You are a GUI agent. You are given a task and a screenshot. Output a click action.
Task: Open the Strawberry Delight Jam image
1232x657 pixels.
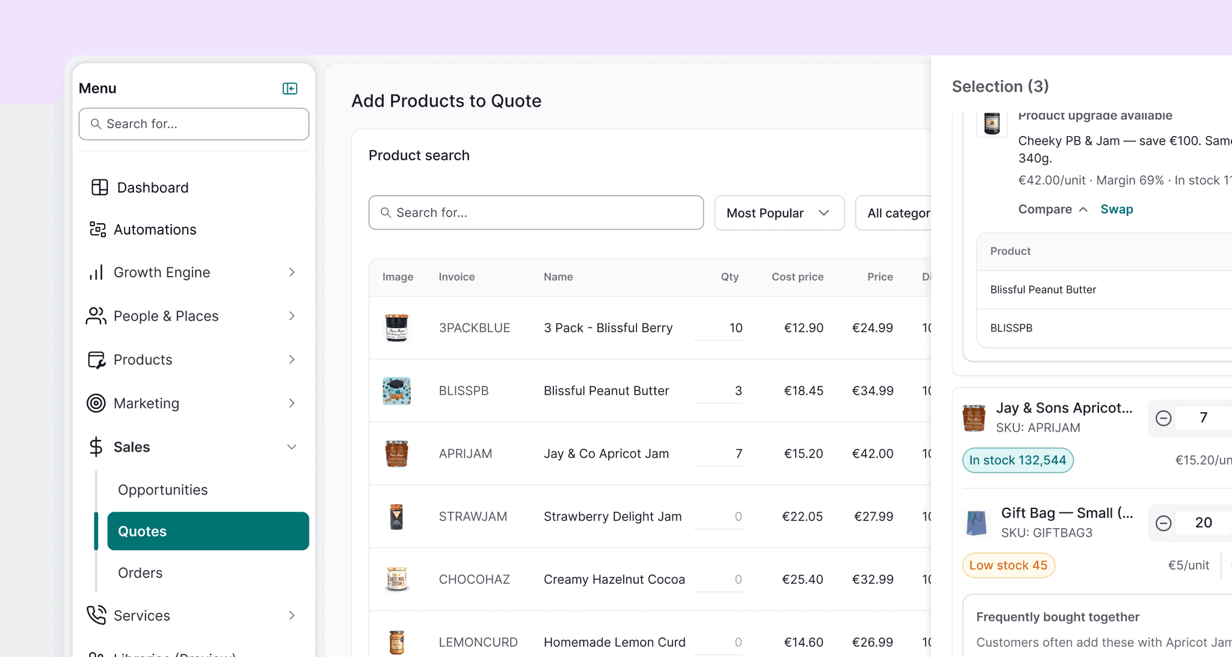coord(396,516)
